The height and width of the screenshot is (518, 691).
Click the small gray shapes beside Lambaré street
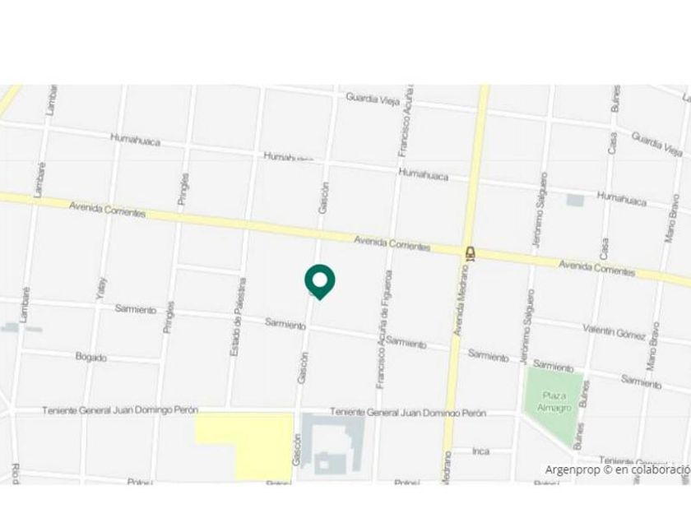(x=21, y=328)
